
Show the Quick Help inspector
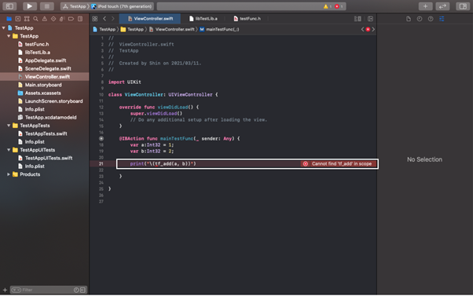pyautogui.click(x=431, y=19)
